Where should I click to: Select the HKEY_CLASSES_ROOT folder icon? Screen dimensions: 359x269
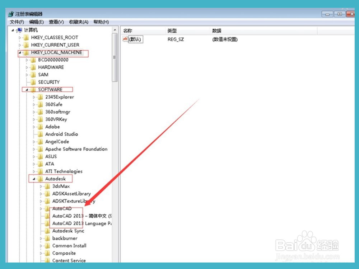[x=26, y=38]
